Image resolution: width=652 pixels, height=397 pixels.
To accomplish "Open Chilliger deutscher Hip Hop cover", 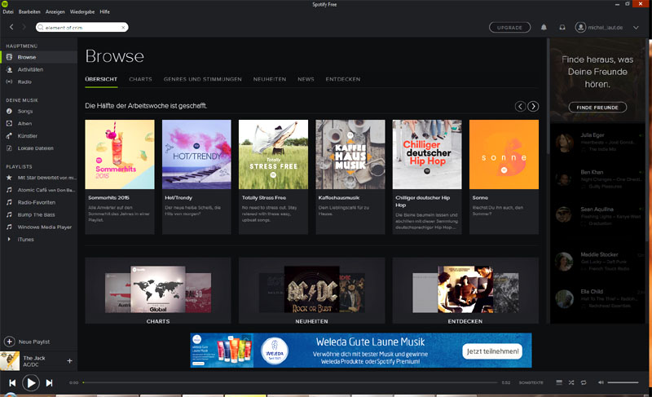I will 427,155.
